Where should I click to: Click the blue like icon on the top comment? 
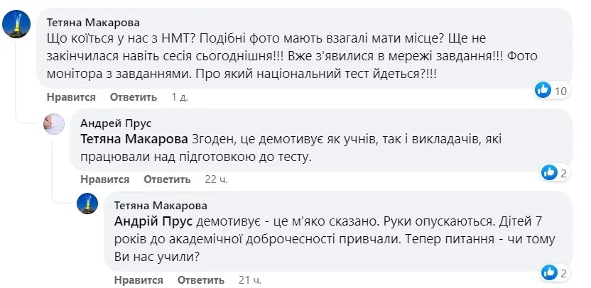[x=543, y=90]
